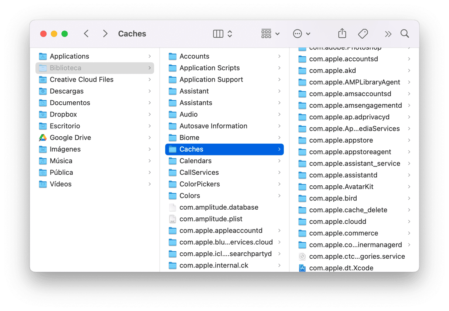Expand the com.apple.appstore chevron
Screen dimensions: 449x311
(x=409, y=140)
